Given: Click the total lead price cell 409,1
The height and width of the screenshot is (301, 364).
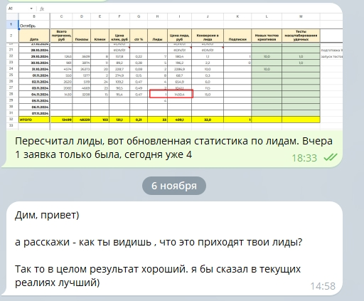Looking at the screenshot, I should click(179, 120).
